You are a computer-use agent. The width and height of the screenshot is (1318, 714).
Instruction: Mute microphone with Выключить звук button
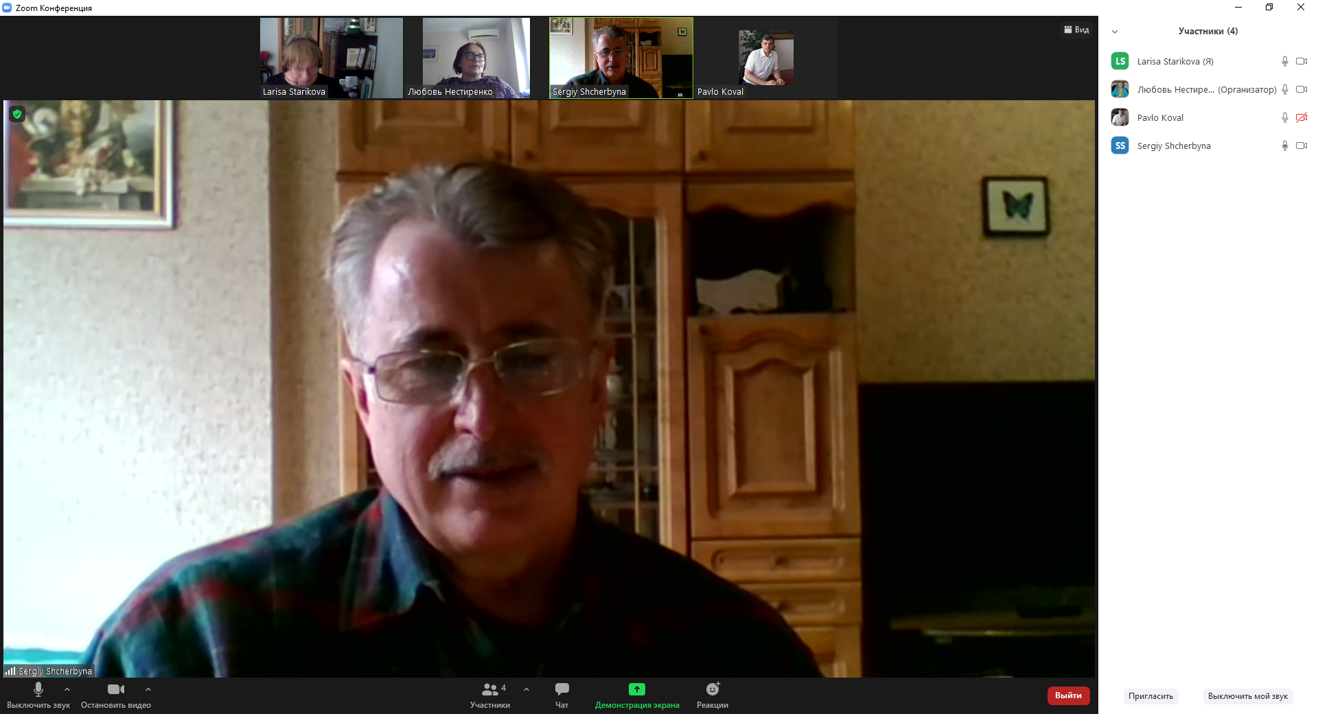pyautogui.click(x=38, y=695)
